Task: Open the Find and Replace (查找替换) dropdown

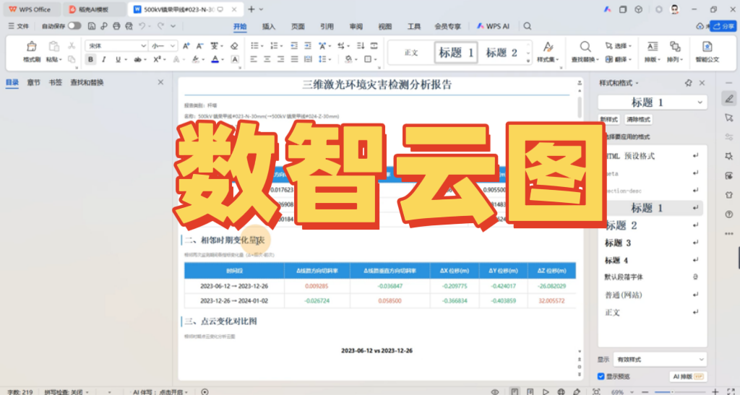Action: click(x=598, y=60)
